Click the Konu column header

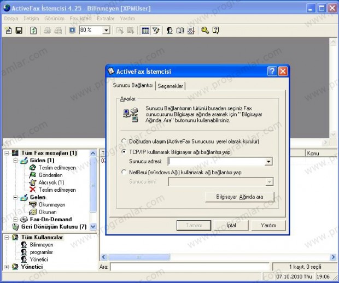click(322, 153)
